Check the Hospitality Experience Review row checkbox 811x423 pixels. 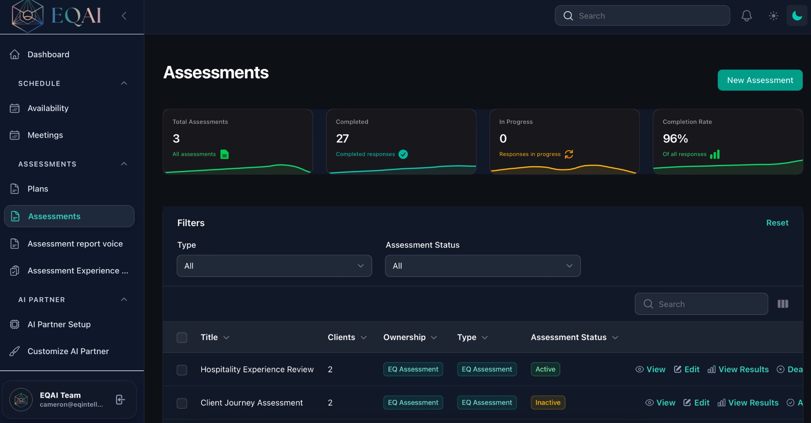click(x=182, y=370)
